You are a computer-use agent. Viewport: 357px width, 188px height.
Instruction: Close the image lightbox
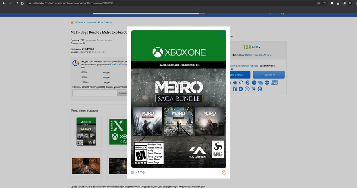point(224,172)
